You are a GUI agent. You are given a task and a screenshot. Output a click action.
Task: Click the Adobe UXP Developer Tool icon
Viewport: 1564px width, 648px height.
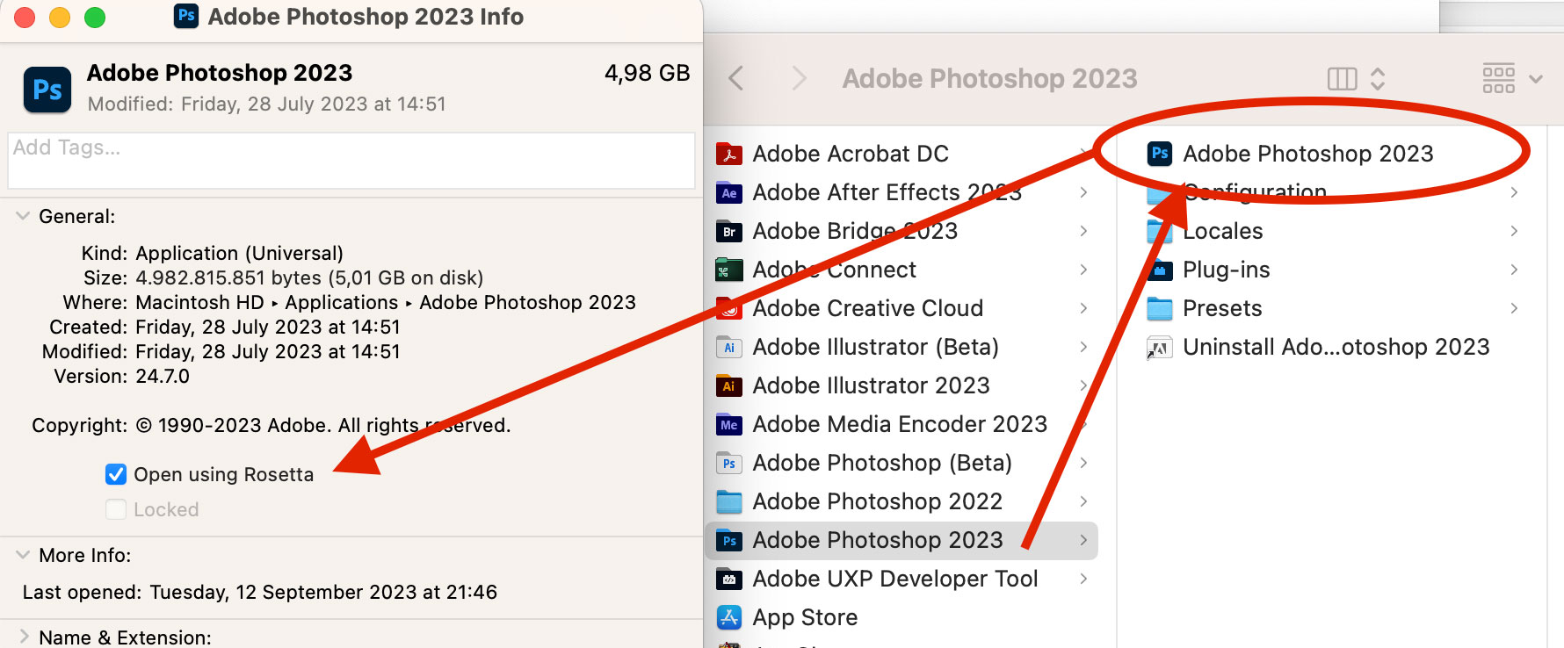pos(729,580)
